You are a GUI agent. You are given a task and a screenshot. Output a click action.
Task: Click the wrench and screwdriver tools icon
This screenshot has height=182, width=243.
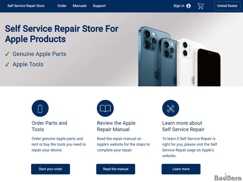pos(171,108)
